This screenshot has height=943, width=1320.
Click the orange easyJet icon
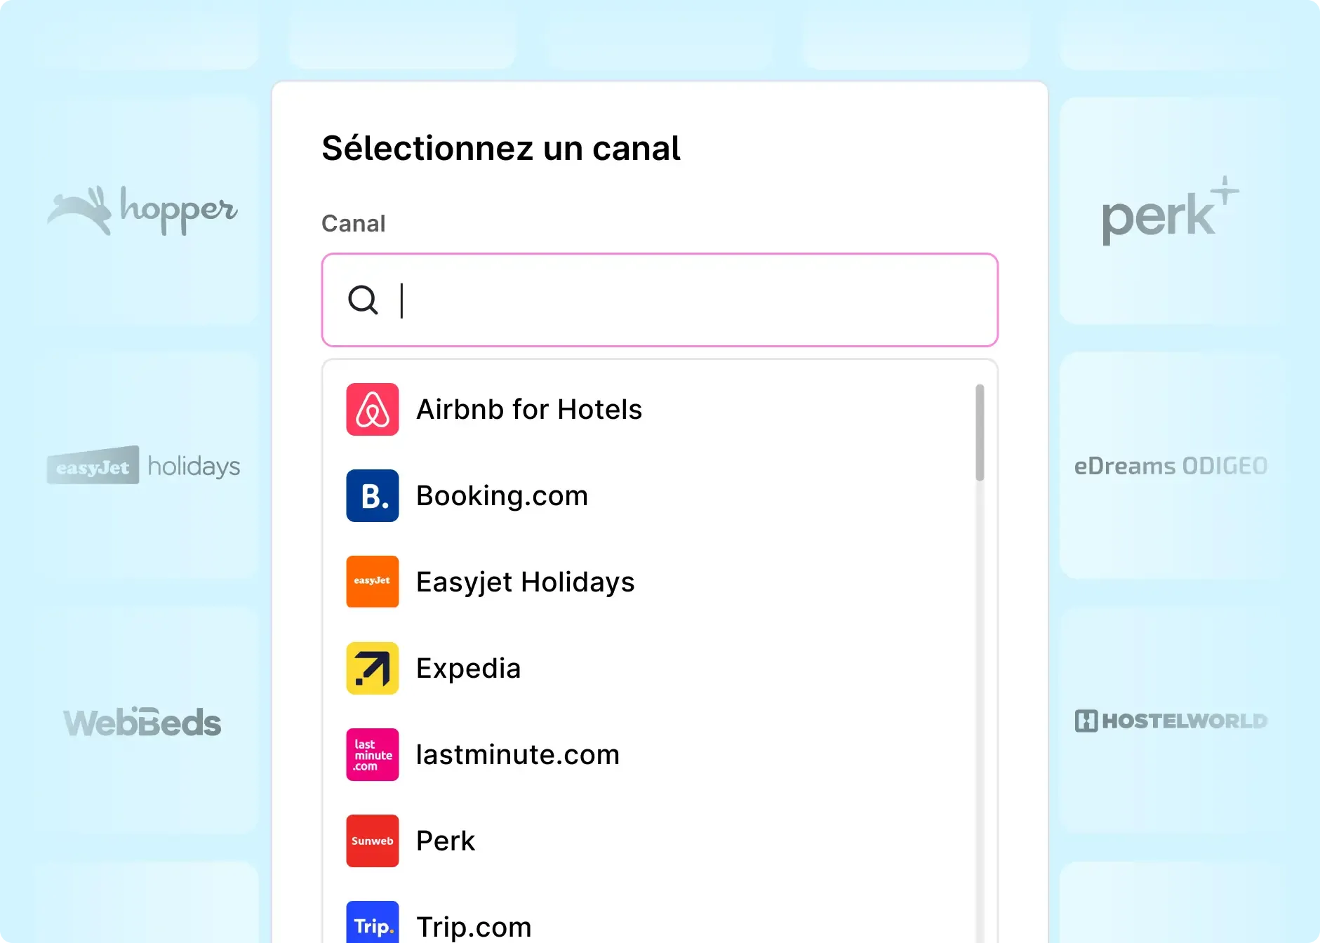tap(373, 582)
